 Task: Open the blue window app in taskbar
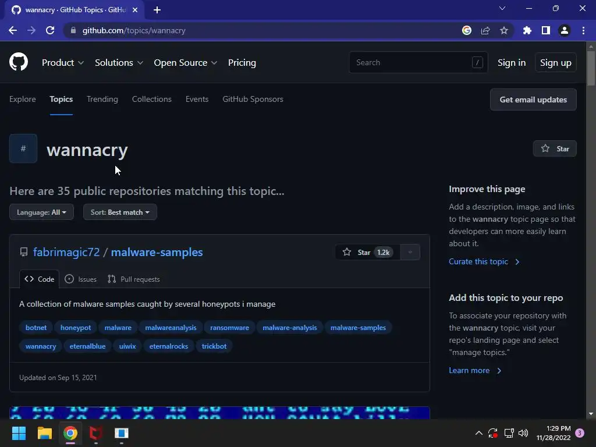tap(122, 433)
